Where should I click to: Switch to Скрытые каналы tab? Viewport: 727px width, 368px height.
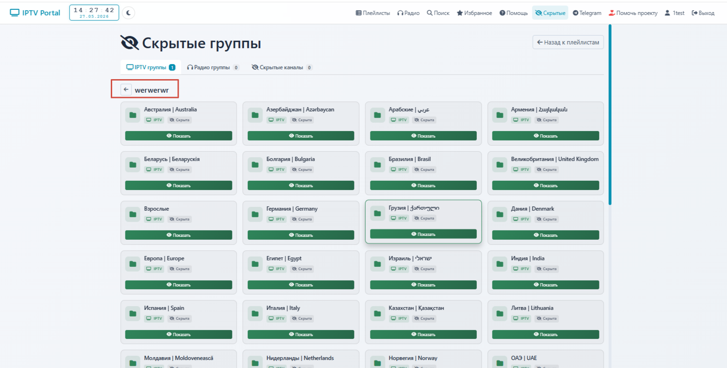pos(282,67)
